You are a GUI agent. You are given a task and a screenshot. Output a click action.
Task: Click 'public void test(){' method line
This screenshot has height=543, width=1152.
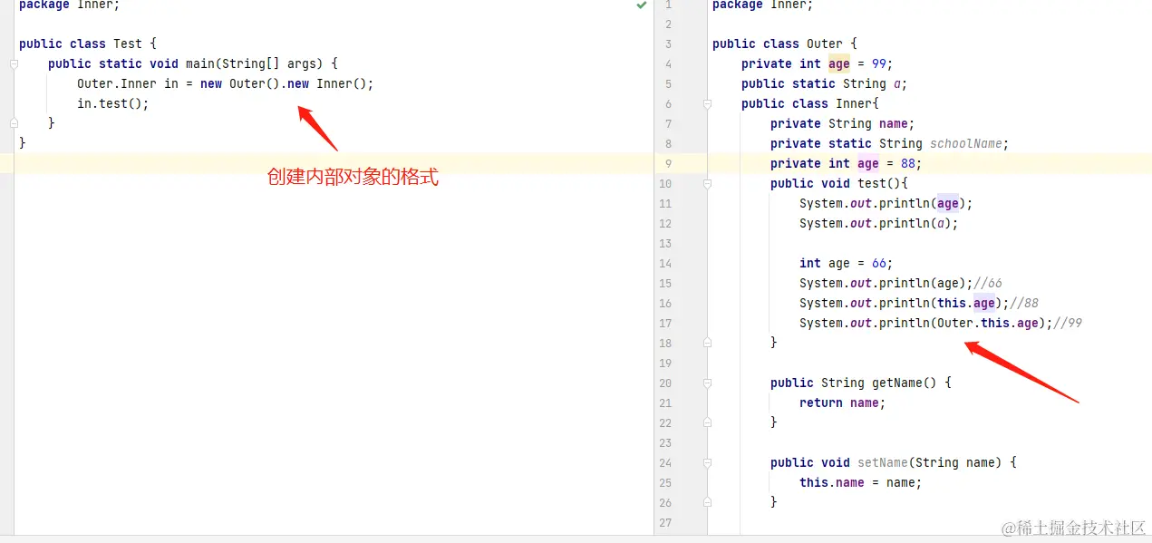coord(839,183)
